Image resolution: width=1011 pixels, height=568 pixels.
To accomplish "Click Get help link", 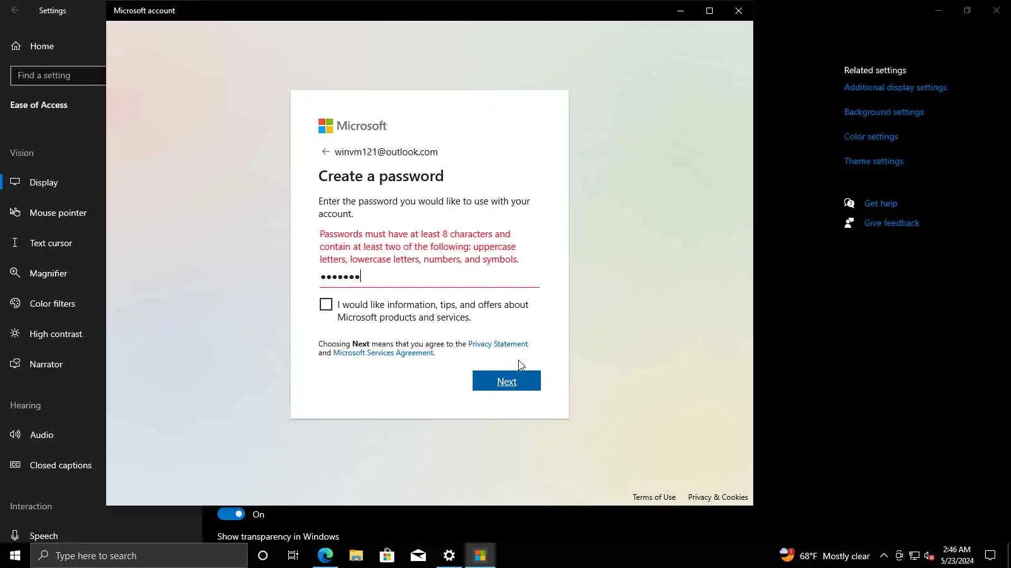I will pos(881,203).
